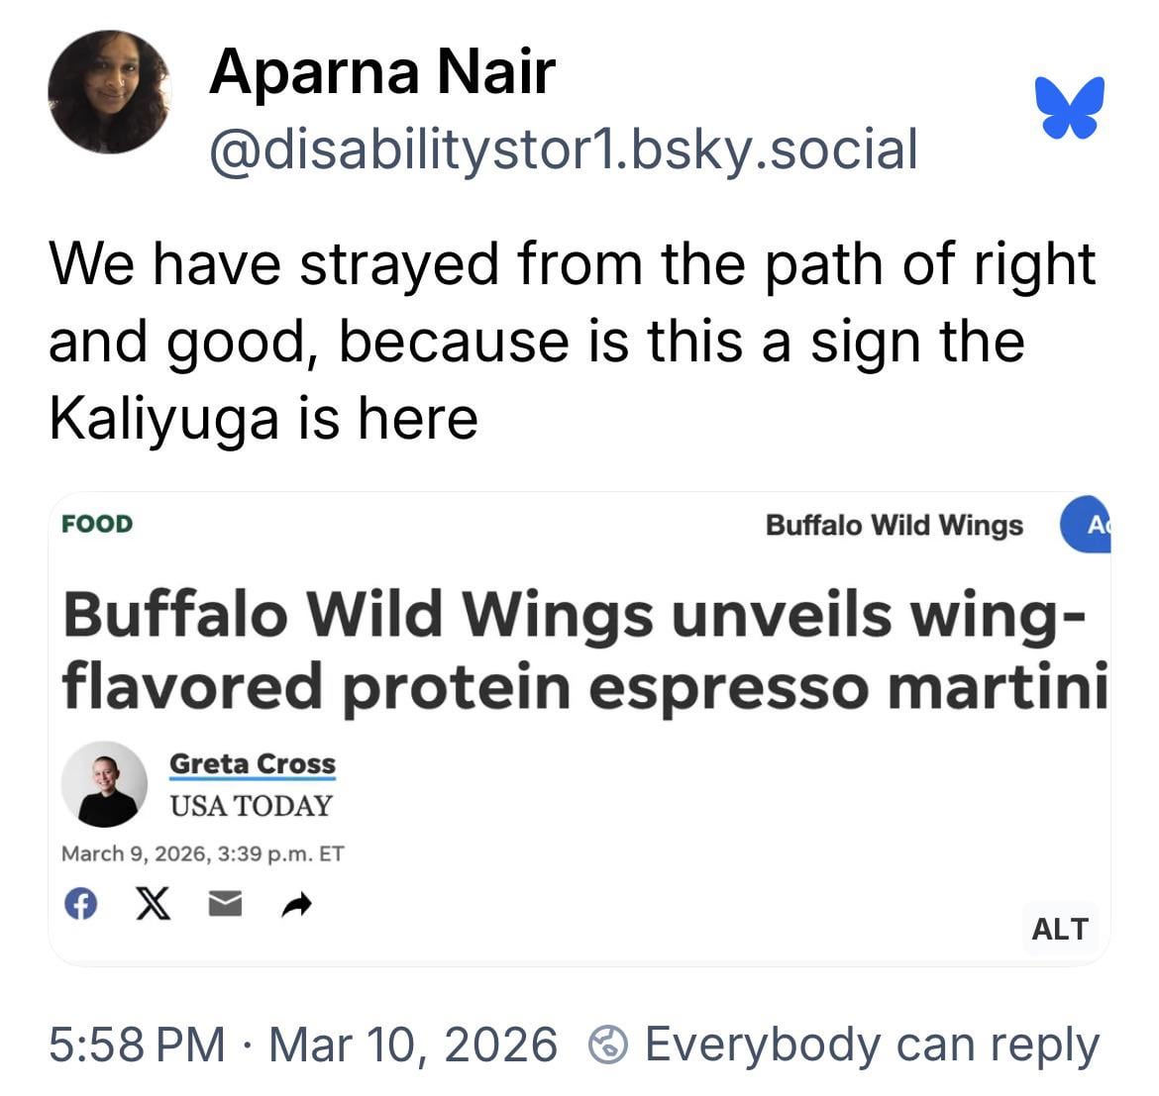This screenshot has width=1159, height=1096.
Task: Select the FOOD section label
Action: [96, 524]
